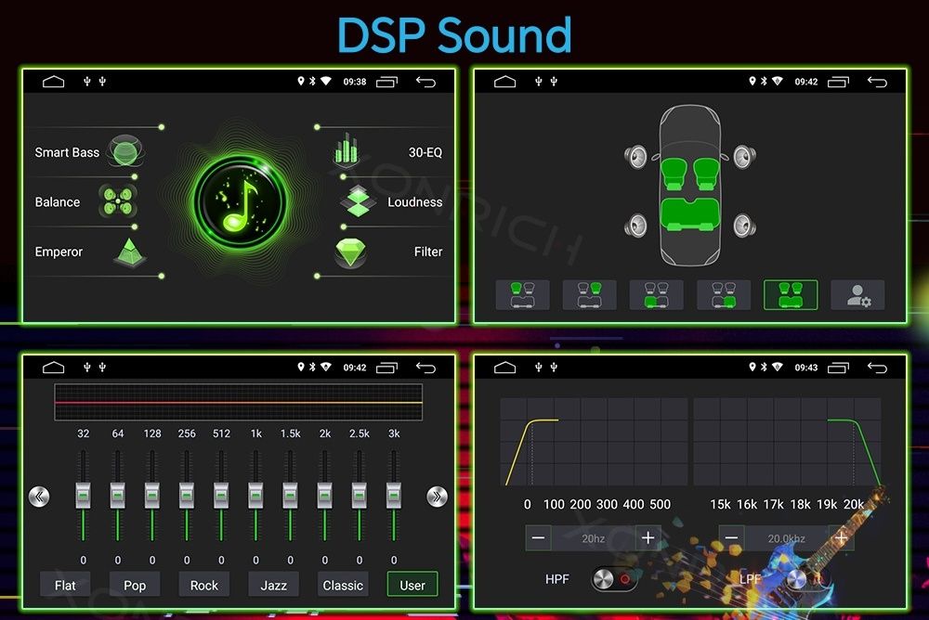The height and width of the screenshot is (620, 929).
Task: Select front-left speaker in car diagram
Action: [635, 157]
